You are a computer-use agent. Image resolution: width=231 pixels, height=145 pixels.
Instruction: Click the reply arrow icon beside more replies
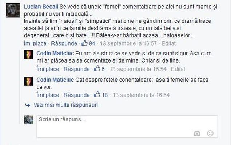(x=27, y=105)
